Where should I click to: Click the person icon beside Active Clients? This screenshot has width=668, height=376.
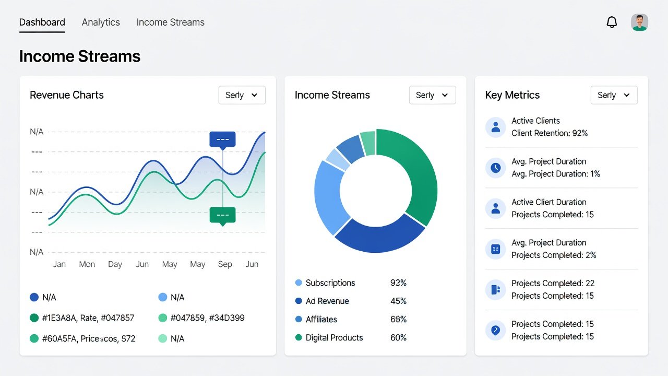point(496,127)
